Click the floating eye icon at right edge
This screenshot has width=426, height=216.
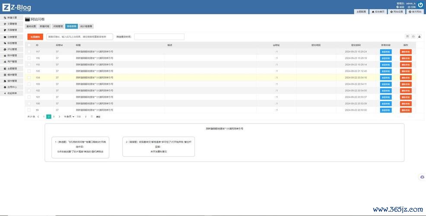point(422,177)
